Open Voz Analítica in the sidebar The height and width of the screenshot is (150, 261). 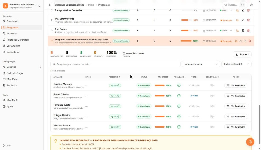[x=22, y=46]
